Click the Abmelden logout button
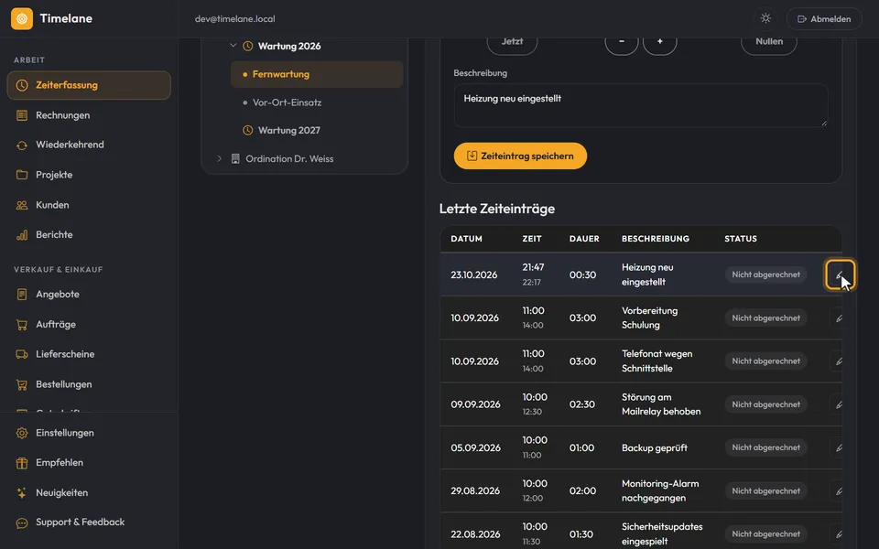The image size is (879, 549). point(824,18)
